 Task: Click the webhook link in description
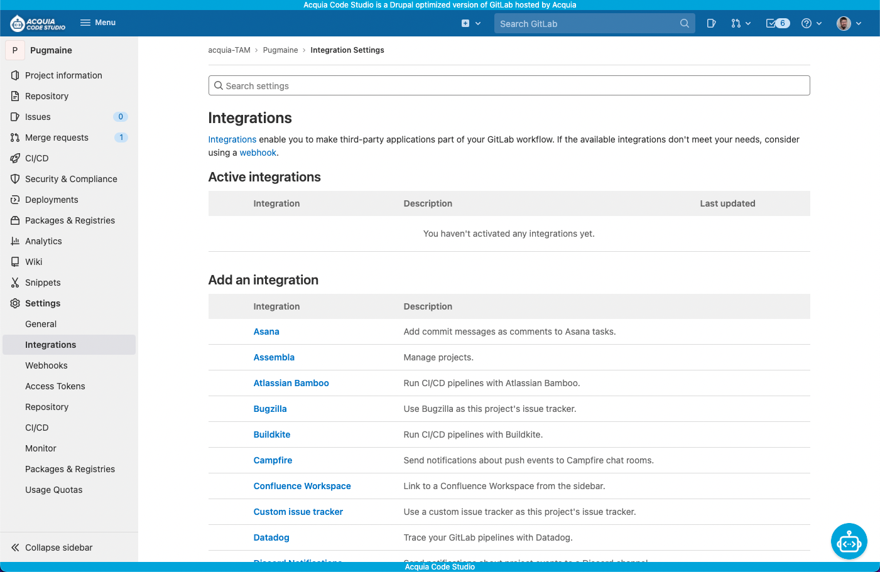click(258, 153)
